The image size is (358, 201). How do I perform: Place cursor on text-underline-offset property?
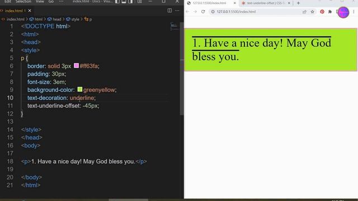pos(54,106)
